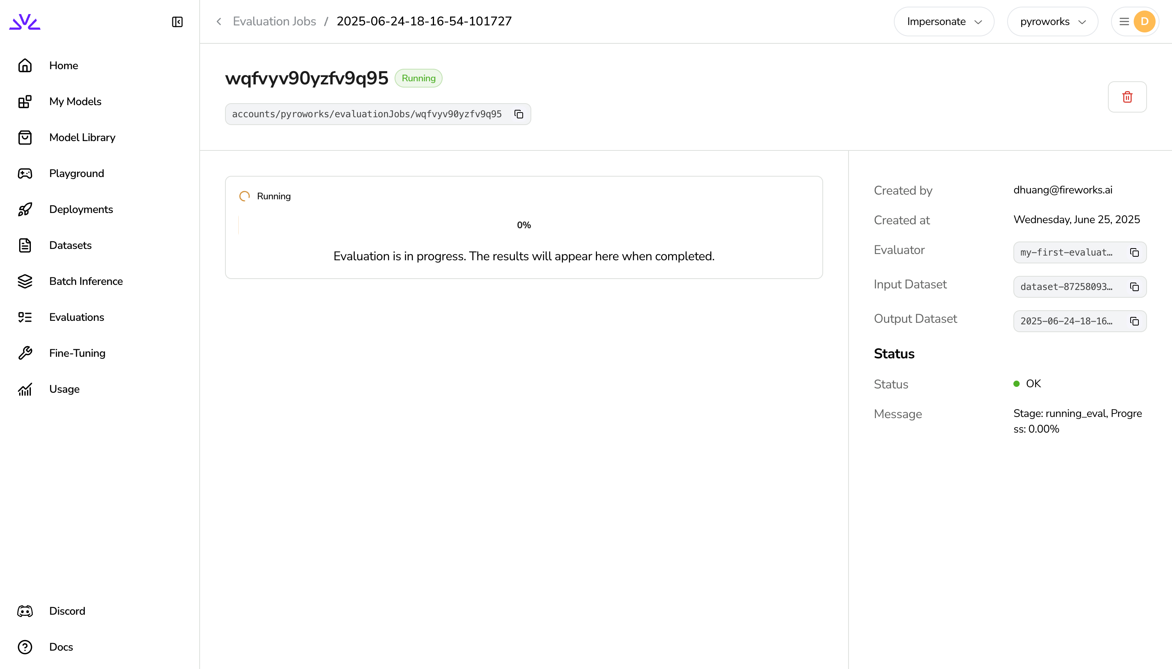Delete the evaluation job with trash icon
This screenshot has width=1172, height=669.
point(1127,97)
